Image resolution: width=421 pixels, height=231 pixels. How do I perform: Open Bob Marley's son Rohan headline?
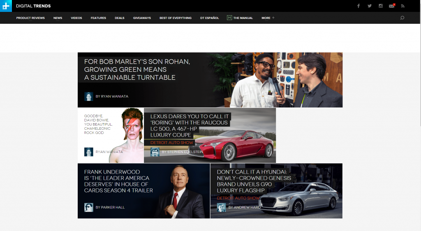point(137,69)
